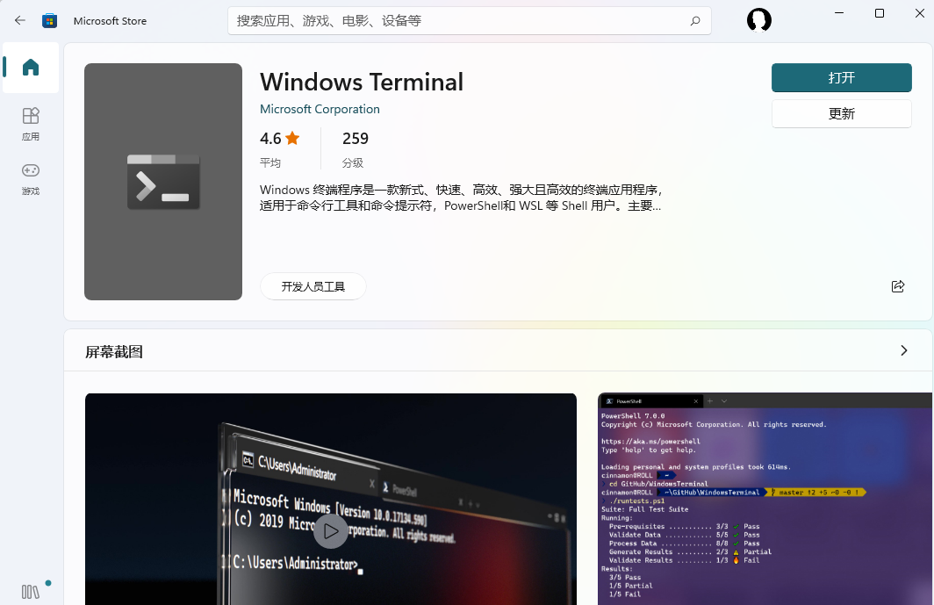Open the user profile avatar
The image size is (934, 605).
(x=758, y=19)
